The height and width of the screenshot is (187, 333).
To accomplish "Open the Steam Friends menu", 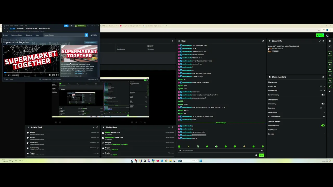I will click(x=16, y=26).
